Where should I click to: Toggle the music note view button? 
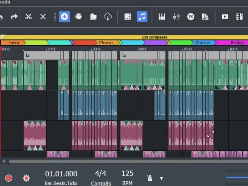point(142,17)
